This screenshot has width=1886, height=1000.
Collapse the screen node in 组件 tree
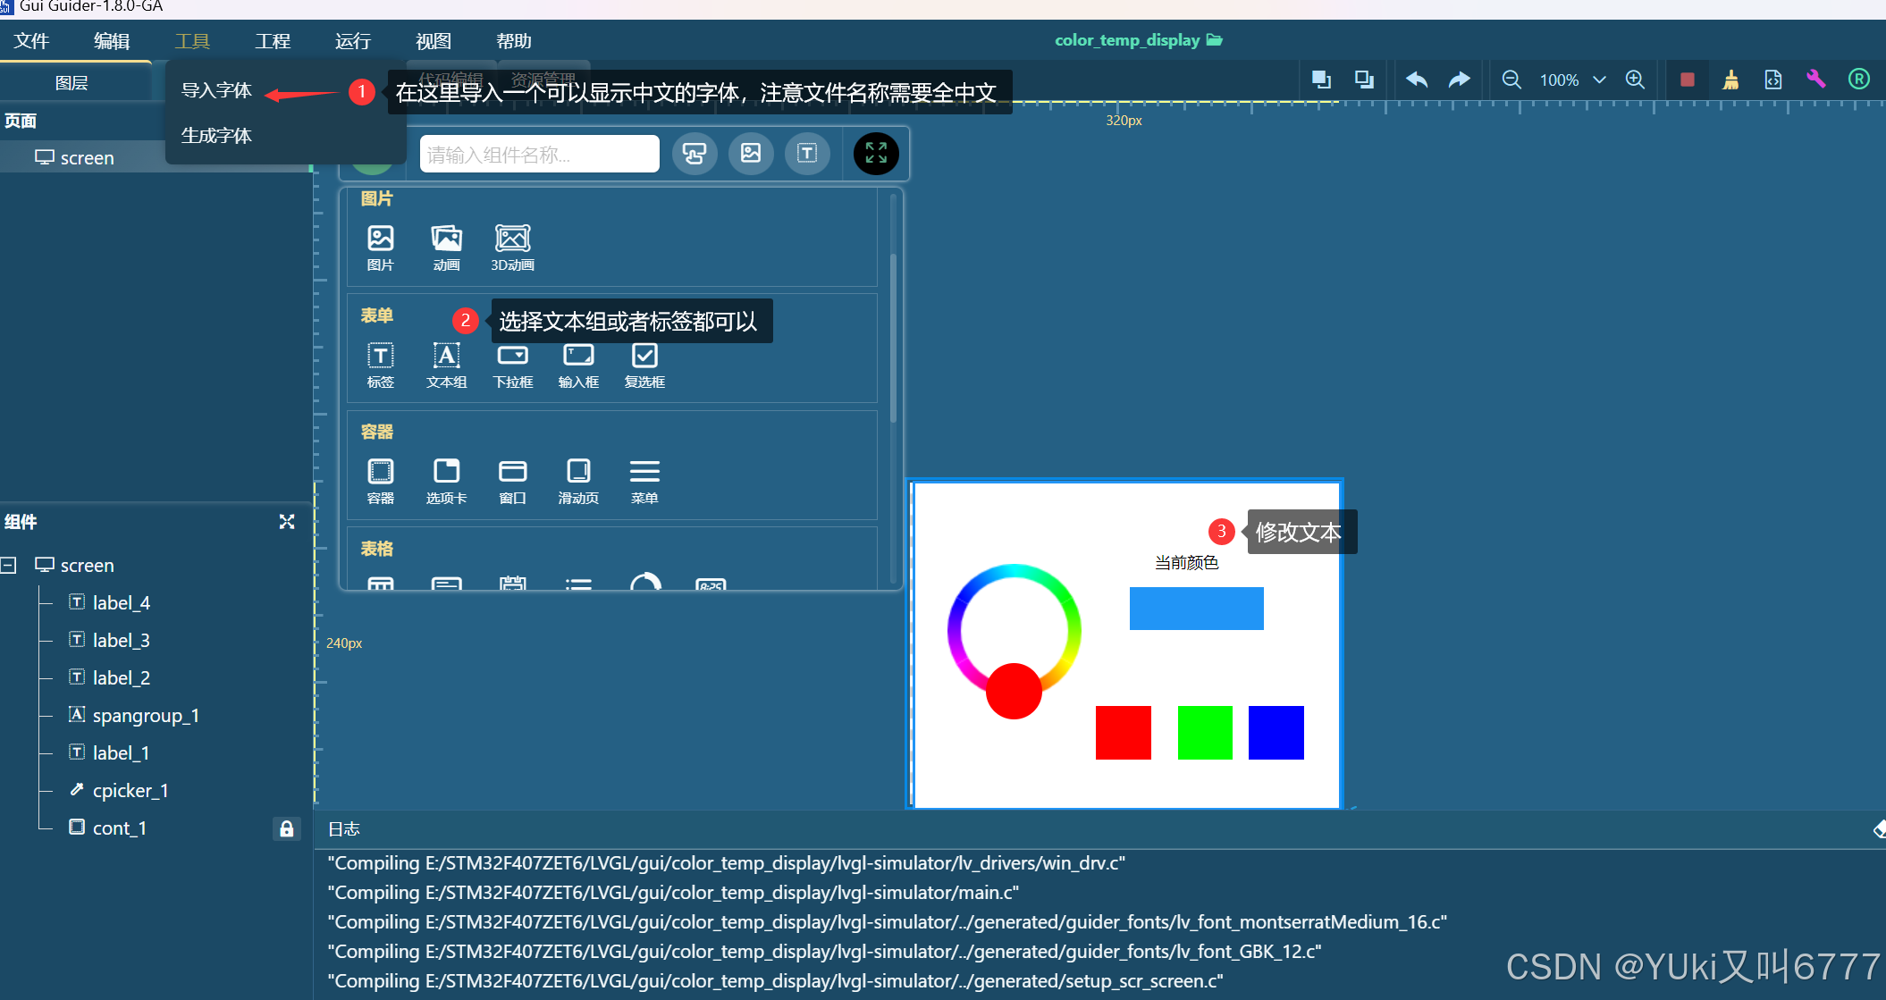pos(8,565)
